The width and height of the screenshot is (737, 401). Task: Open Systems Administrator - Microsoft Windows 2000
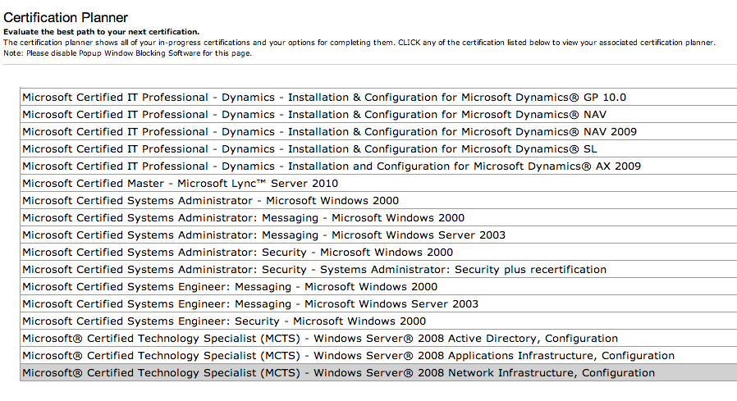[210, 201]
